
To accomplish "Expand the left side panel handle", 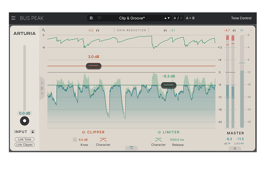I will 42,88.
